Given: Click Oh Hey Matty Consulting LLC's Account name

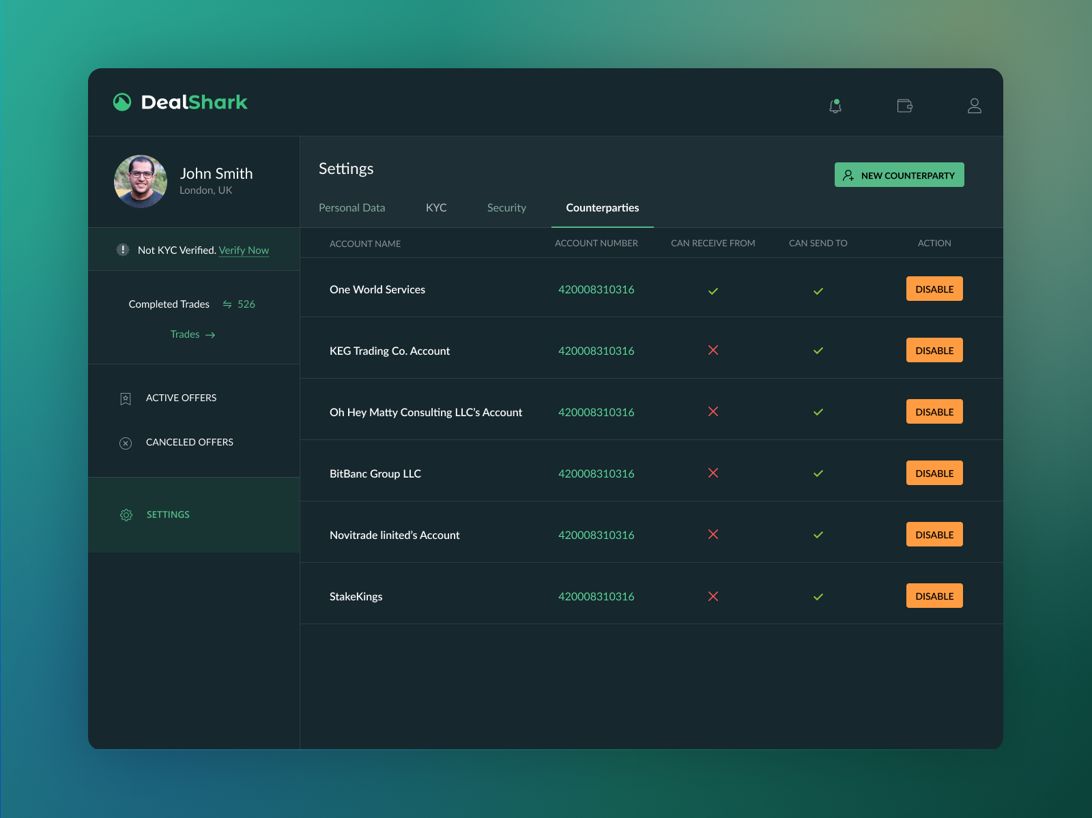Looking at the screenshot, I should point(426,412).
